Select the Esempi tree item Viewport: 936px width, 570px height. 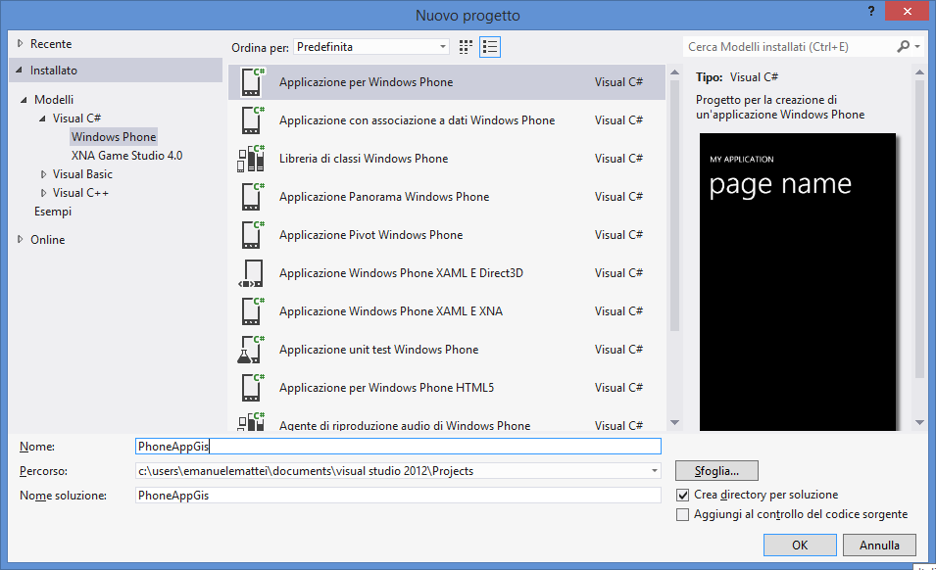tap(53, 212)
